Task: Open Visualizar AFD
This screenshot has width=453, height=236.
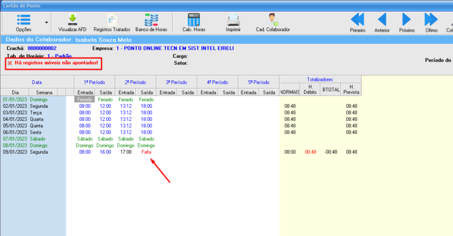Action: [x=72, y=23]
